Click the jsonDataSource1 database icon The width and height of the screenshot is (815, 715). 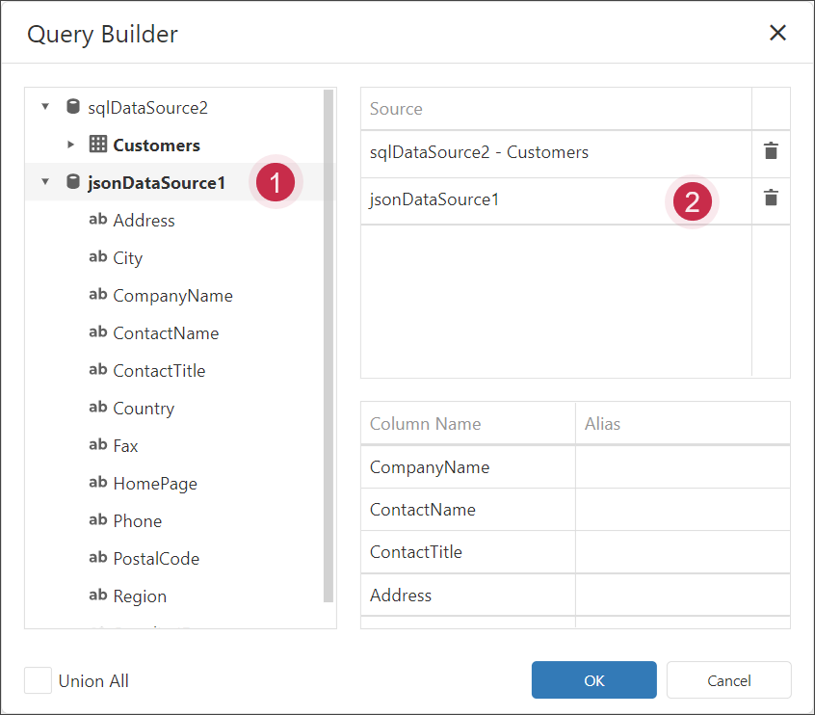[73, 182]
